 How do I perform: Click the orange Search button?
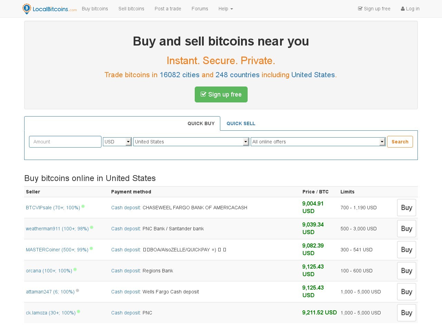tap(400, 142)
